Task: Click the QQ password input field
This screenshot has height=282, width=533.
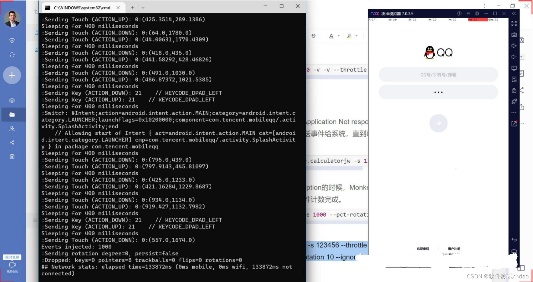Action: tap(438, 92)
